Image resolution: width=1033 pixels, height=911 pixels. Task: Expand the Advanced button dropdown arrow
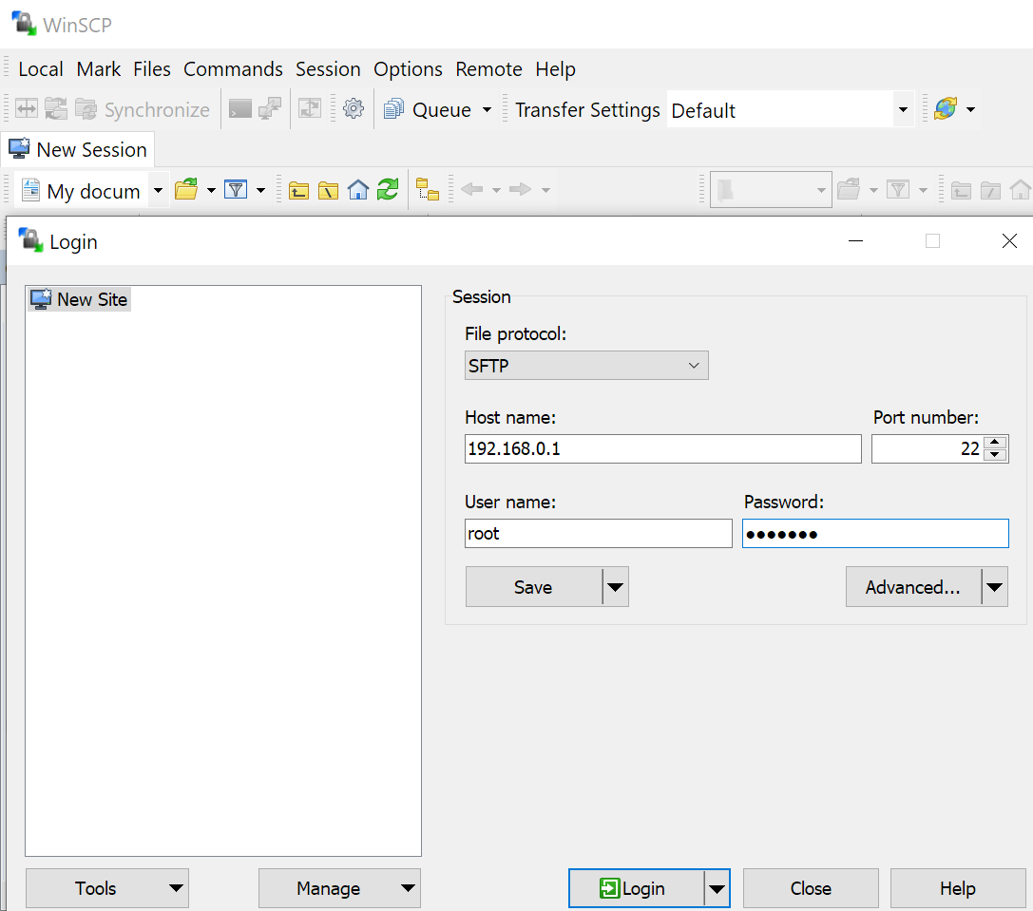[x=995, y=587]
